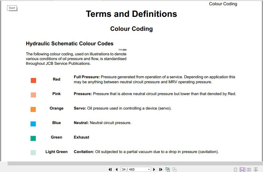
Task: Click the 'Light Green' colour name
Action: point(57,152)
